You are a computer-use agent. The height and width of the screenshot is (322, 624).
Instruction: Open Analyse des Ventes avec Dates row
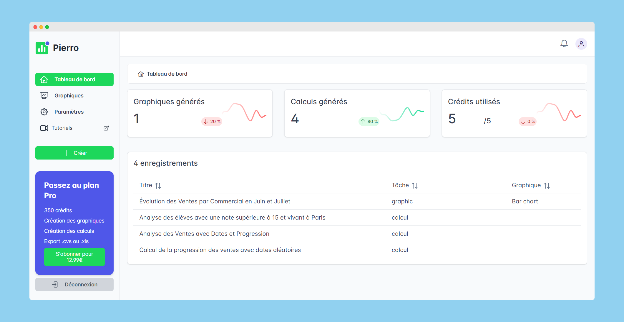[204, 234]
